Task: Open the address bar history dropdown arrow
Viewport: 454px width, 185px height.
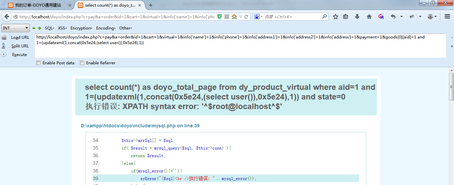Action: 240,17
